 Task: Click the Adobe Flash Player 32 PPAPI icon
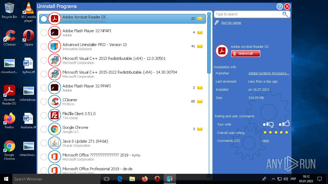[54, 88]
